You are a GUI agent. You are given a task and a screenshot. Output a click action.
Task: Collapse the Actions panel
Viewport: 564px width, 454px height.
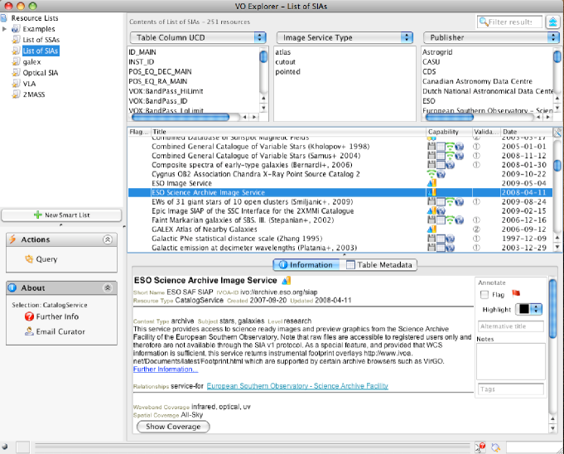coord(107,239)
